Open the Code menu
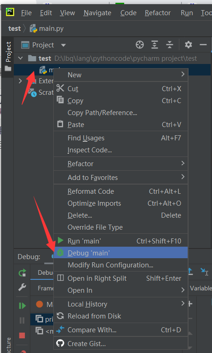Screen dimensions: 212x353 (x=128, y=13)
